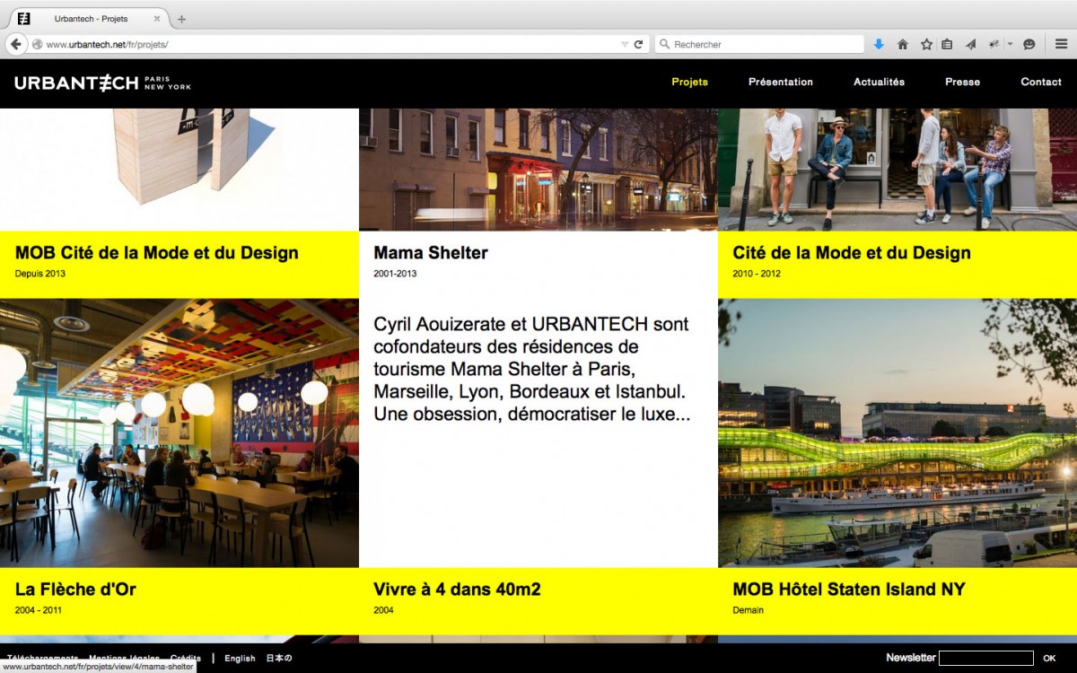Click the bug-shaped extension icon in the toolbar
Screen dimensions: 1077x673
click(994, 44)
